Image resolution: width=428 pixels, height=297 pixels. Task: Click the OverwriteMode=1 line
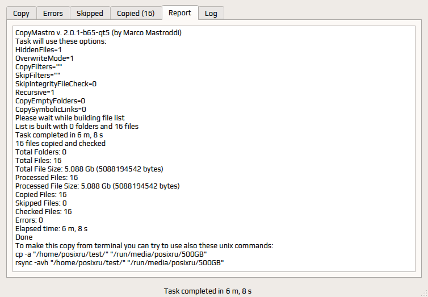pyautogui.click(x=44, y=58)
